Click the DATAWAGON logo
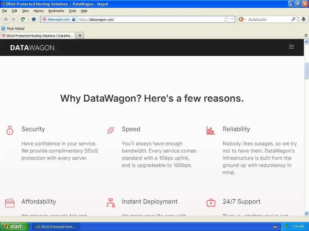Viewport: 309px width, 231px height. point(32,48)
